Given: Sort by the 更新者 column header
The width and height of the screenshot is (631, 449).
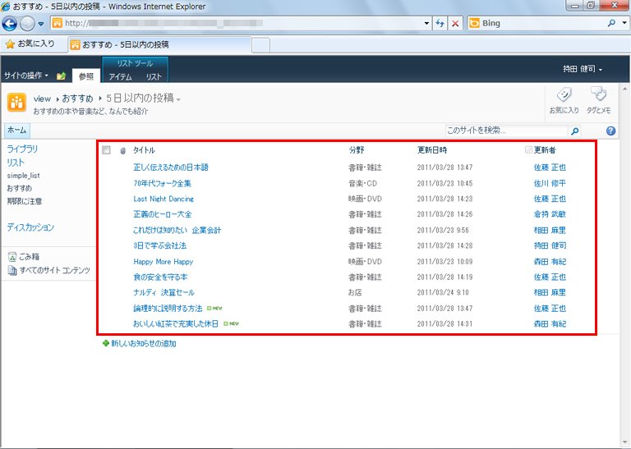Looking at the screenshot, I should point(545,150).
